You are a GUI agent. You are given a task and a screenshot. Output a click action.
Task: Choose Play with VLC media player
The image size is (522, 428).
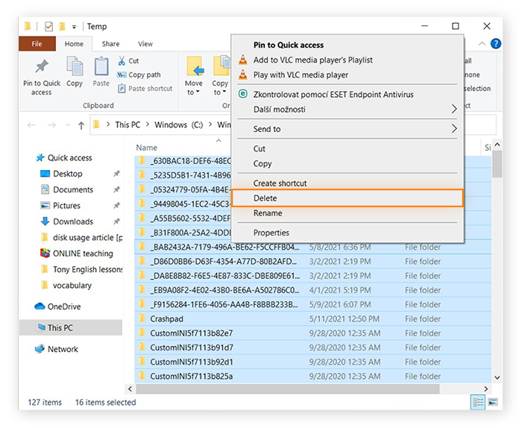tap(348, 75)
